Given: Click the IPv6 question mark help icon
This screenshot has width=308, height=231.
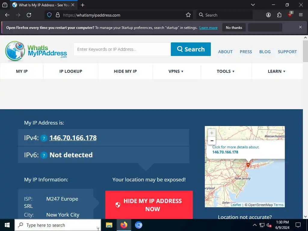Looking at the screenshot, I should click(44, 156).
